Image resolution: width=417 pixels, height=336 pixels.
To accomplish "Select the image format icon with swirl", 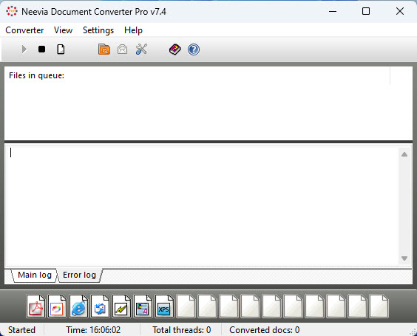I will [57, 306].
